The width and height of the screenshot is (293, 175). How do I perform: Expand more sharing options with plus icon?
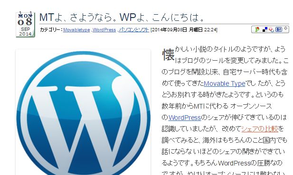(286, 28)
